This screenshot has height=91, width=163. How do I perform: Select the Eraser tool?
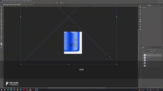pos(1,25)
